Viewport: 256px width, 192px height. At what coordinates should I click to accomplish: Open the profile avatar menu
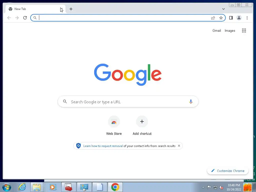pos(239,18)
